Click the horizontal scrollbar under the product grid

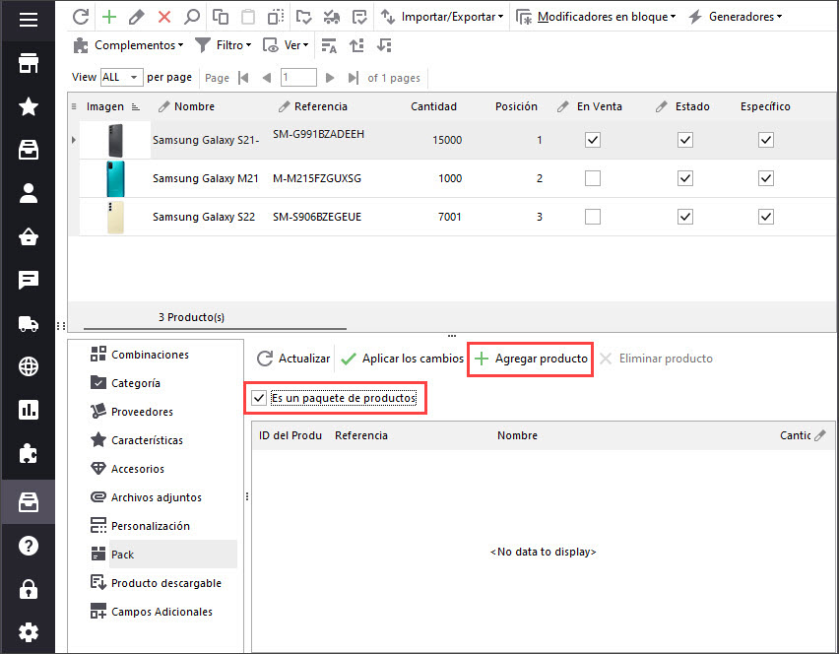click(x=215, y=328)
